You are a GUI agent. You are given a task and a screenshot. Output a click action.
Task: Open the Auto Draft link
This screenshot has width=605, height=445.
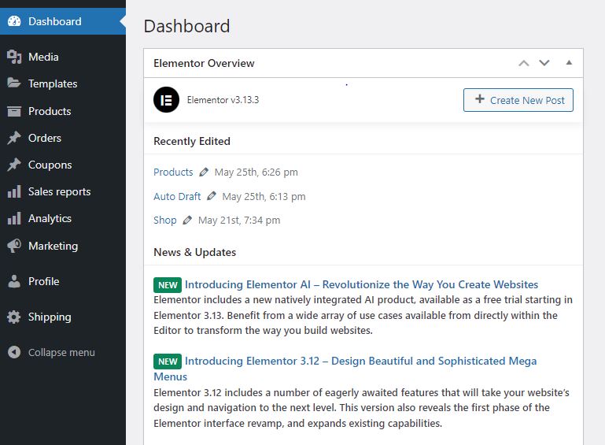177,196
